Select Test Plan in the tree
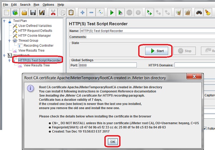The width and height of the screenshot is (215, 150). [20, 21]
